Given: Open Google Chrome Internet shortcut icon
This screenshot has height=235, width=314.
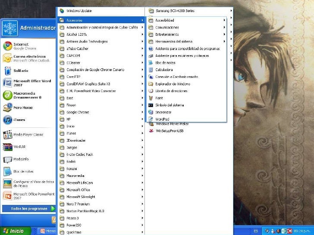Looking at the screenshot, I should [x=8, y=46].
